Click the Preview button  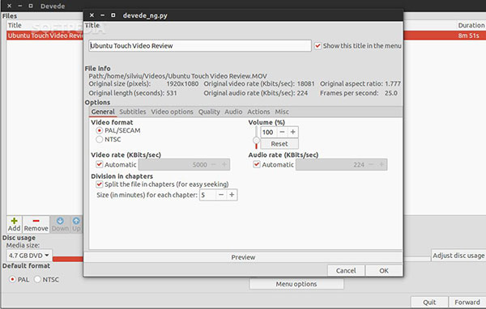click(x=243, y=257)
